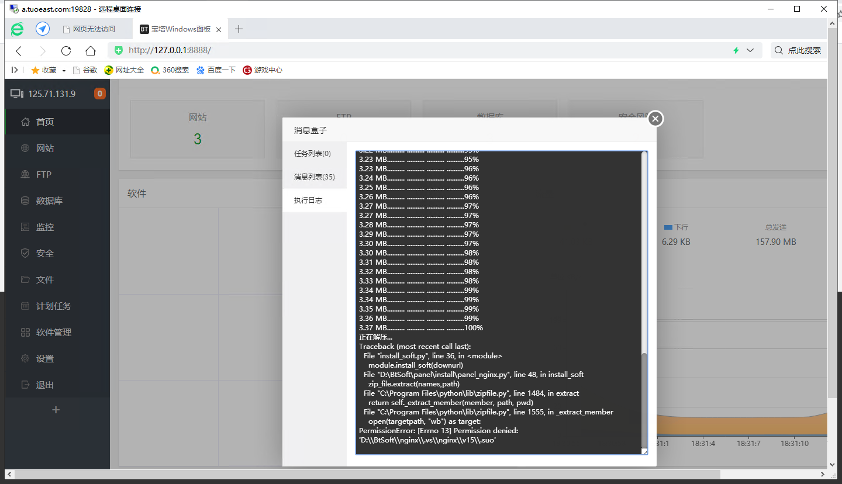Expand the bookmarks bar sidebar toggle
Image resolution: width=842 pixels, height=484 pixels.
tap(15, 70)
